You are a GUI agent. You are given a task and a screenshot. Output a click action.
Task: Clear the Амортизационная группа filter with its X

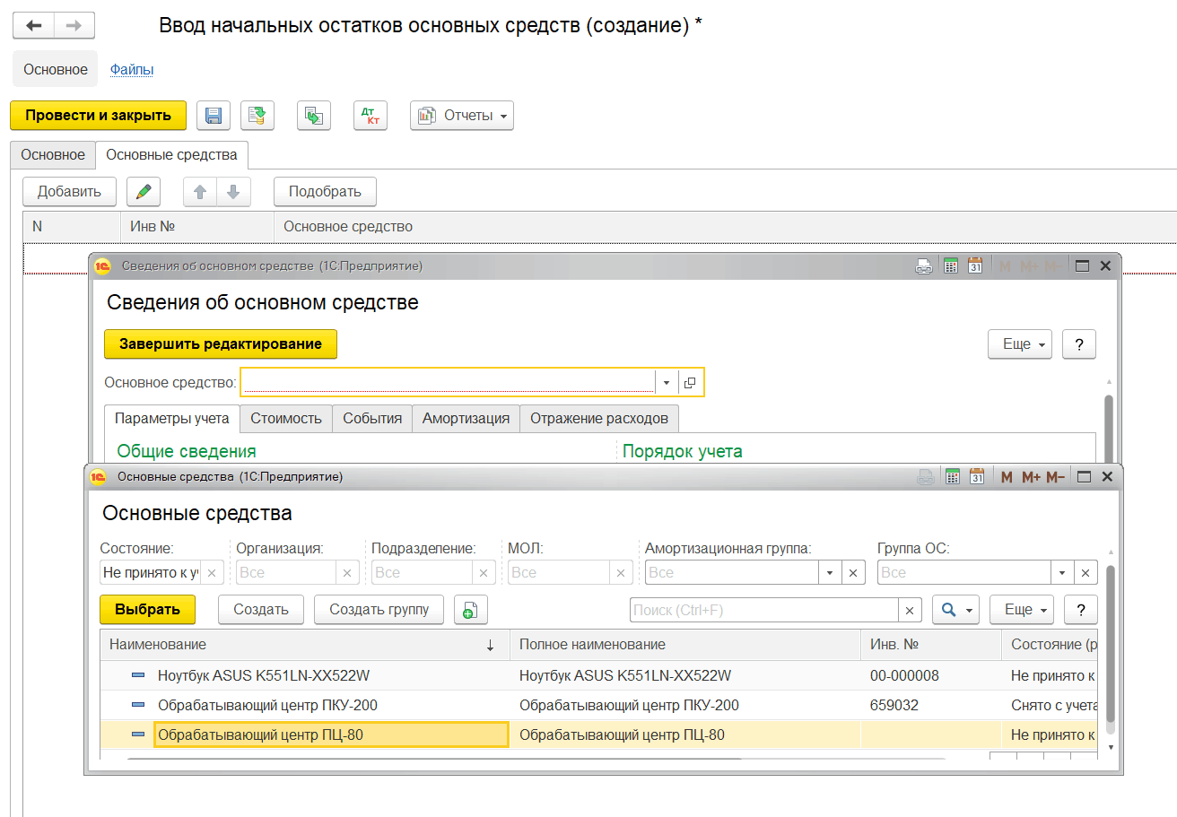[x=854, y=572]
